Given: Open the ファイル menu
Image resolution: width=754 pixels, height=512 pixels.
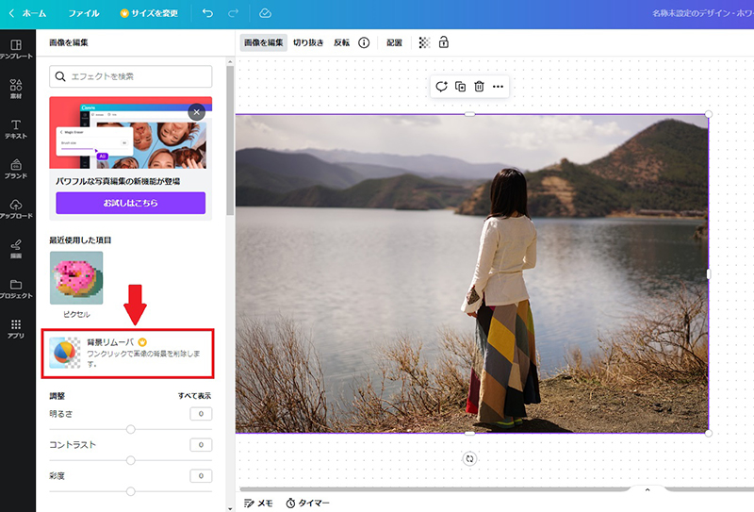Looking at the screenshot, I should point(84,13).
